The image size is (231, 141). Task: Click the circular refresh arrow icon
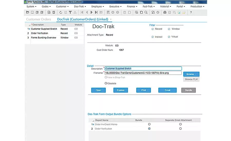pyautogui.click(x=61, y=12)
